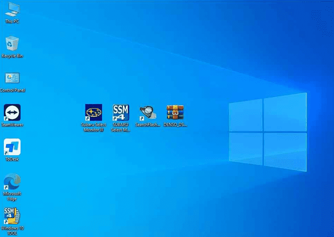Click the "SearchFlash..." label text
The height and width of the screenshot is (237, 334).
[148, 125]
